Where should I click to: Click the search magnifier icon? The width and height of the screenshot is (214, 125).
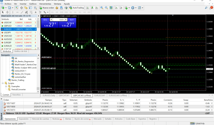[206, 8]
